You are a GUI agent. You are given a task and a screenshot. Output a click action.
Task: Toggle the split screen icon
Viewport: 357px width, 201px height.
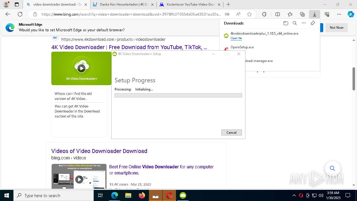278,14
